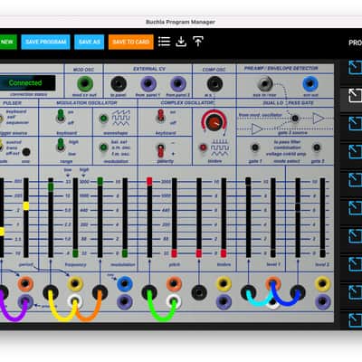Click the download-to-tray arrow icon
This screenshot has height=362, width=362.
coord(181,42)
